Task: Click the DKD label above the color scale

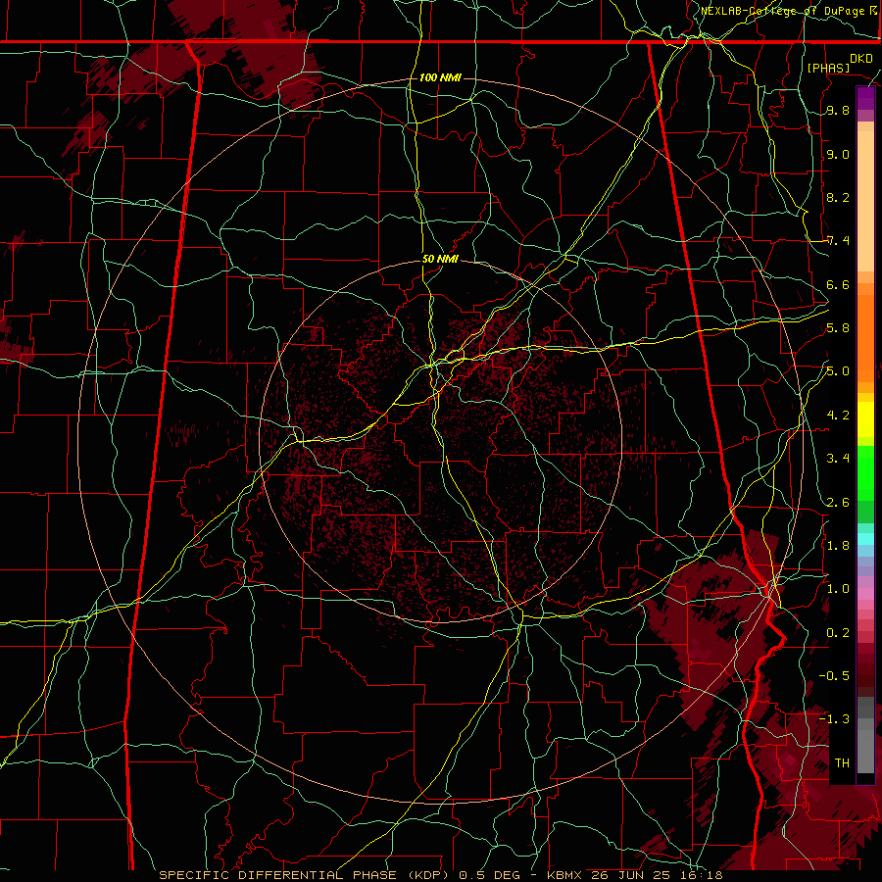Action: click(x=861, y=59)
